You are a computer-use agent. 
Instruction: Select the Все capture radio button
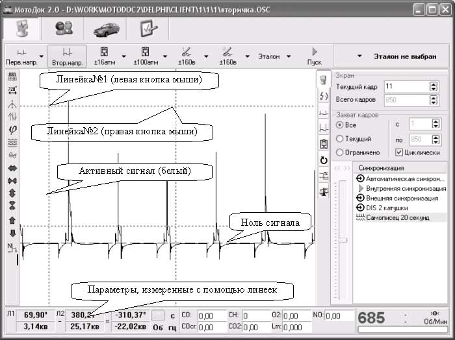pos(339,125)
